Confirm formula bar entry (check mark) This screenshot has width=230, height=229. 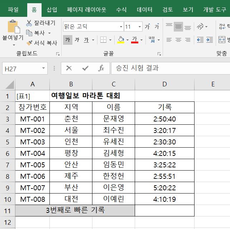tap(85, 68)
